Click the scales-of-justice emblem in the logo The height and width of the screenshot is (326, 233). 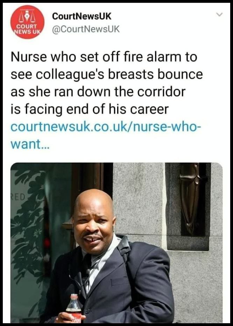pyautogui.click(x=27, y=16)
